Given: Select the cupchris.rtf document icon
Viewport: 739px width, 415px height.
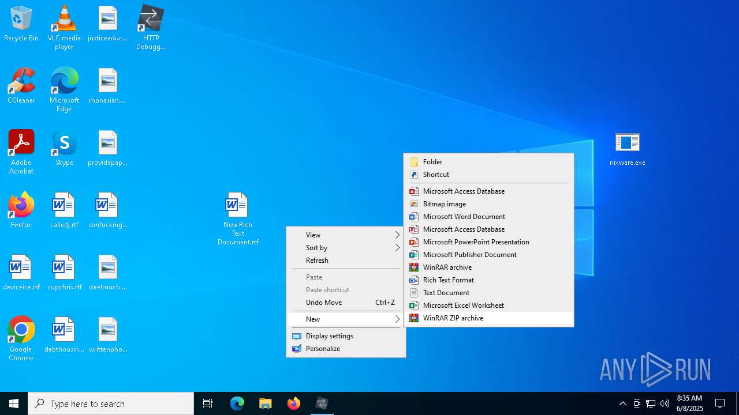Looking at the screenshot, I should (64, 273).
